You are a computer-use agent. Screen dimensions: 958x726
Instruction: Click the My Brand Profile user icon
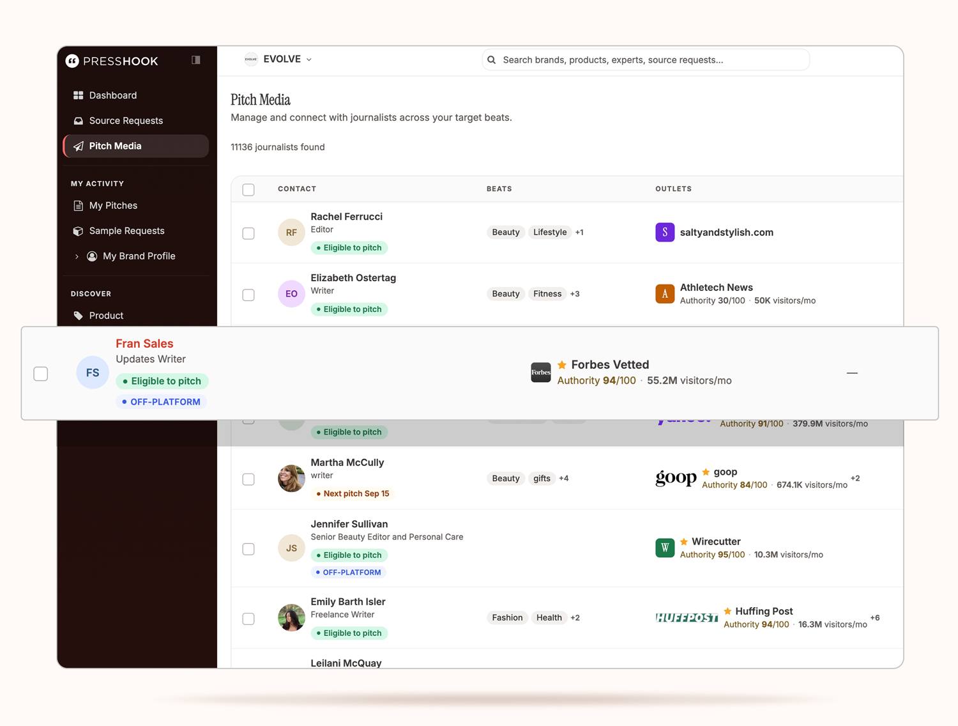92,256
